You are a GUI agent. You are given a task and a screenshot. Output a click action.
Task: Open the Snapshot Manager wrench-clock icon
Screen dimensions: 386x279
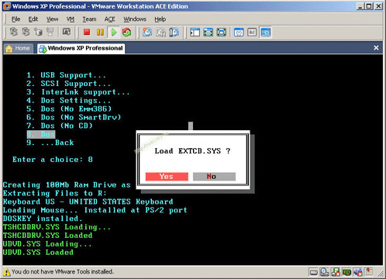(174, 32)
